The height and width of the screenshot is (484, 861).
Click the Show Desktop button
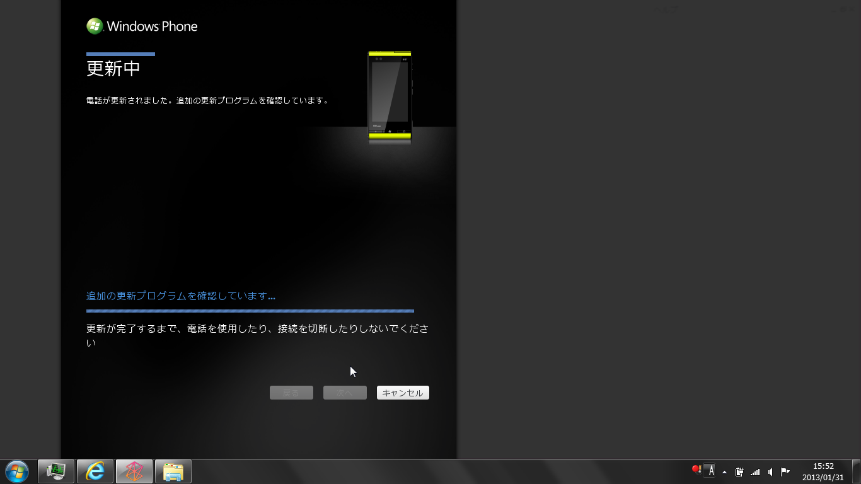point(856,471)
